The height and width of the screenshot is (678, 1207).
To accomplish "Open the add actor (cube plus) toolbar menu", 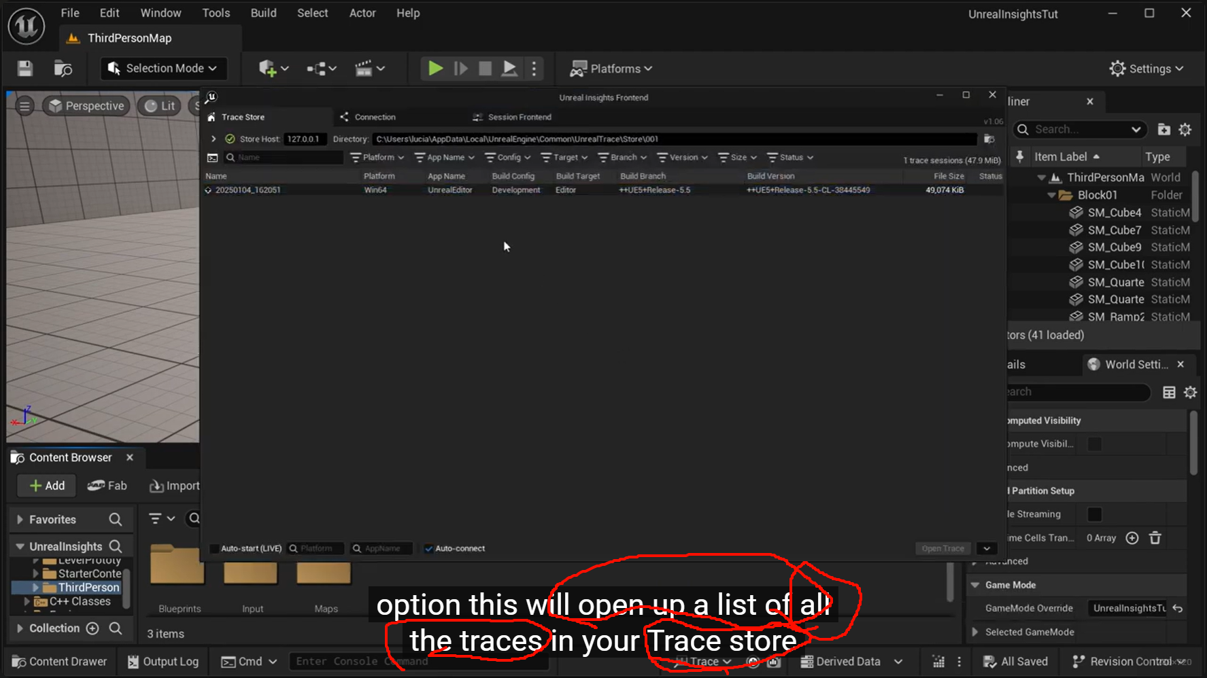I will [273, 69].
